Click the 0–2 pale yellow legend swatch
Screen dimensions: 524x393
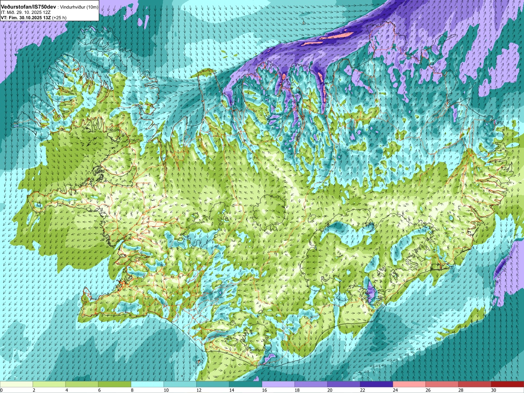point(16,384)
